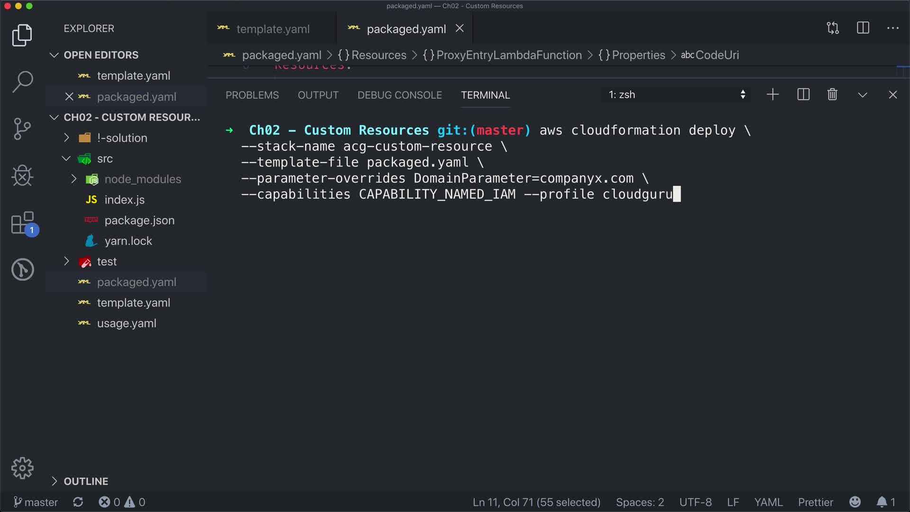Click the Split Editor icon
Viewport: 910px width, 512px height.
pos(863,28)
